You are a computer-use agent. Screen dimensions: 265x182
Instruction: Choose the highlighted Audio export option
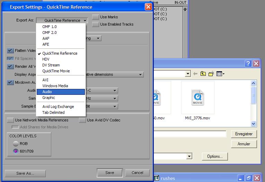coord(61,92)
